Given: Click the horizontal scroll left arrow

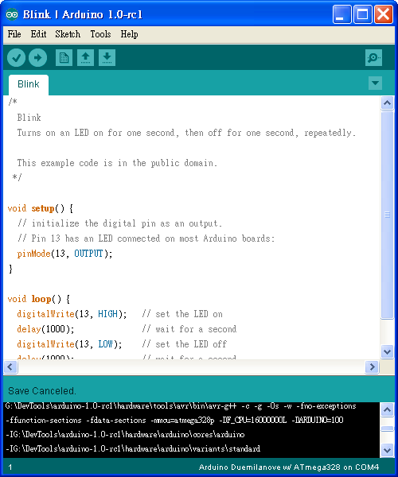Looking at the screenshot, I should 10,366.
